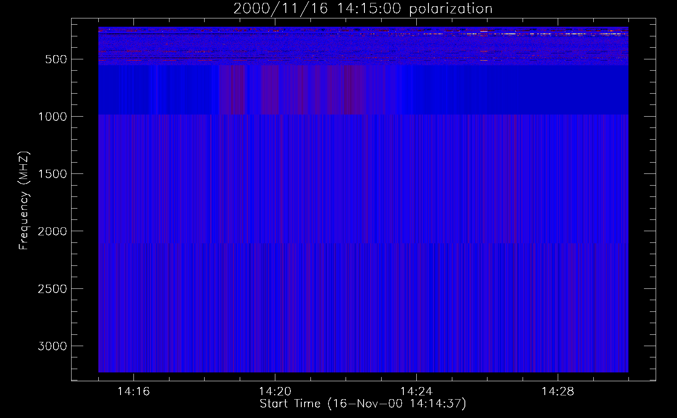Image resolution: width=677 pixels, height=418 pixels.
Task: Click the 2500 frequency tick label
Action: click(x=52, y=289)
